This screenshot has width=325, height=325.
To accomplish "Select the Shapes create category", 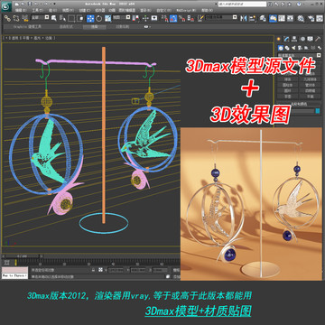I will click(287, 48).
